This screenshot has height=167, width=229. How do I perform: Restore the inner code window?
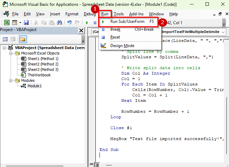[220, 14]
